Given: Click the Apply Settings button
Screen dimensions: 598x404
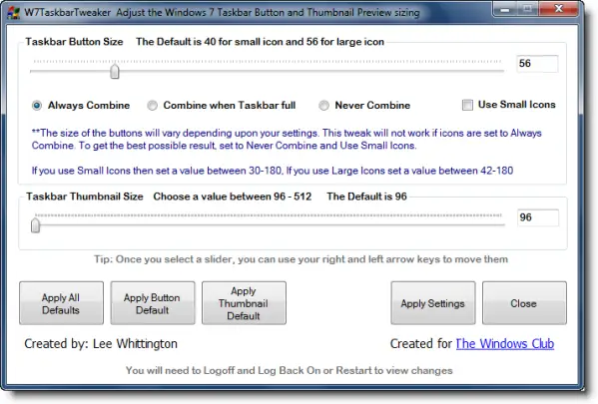Looking at the screenshot, I should coord(433,303).
